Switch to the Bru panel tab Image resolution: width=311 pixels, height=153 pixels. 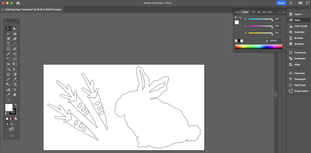coord(265,12)
